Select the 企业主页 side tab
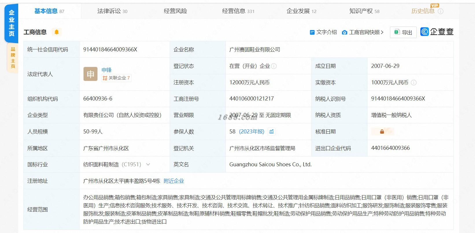Screen dimensions: 475x233 point(12,23)
